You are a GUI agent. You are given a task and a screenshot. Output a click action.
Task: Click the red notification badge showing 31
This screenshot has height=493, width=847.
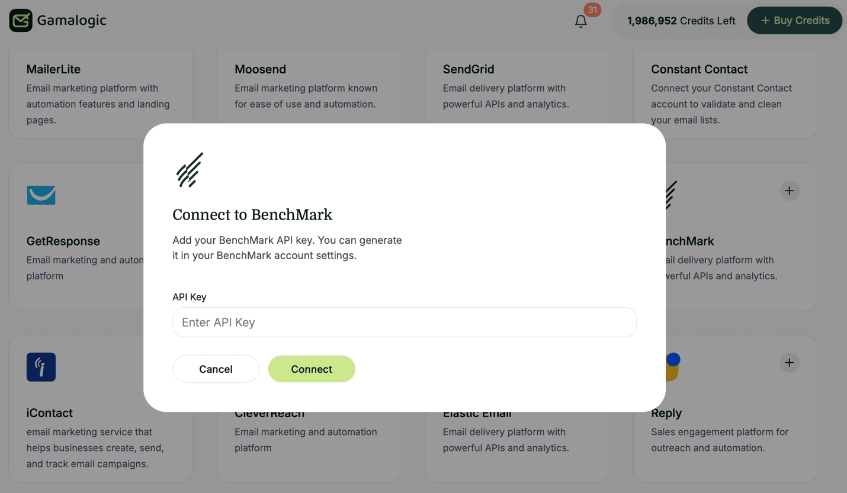pyautogui.click(x=592, y=10)
